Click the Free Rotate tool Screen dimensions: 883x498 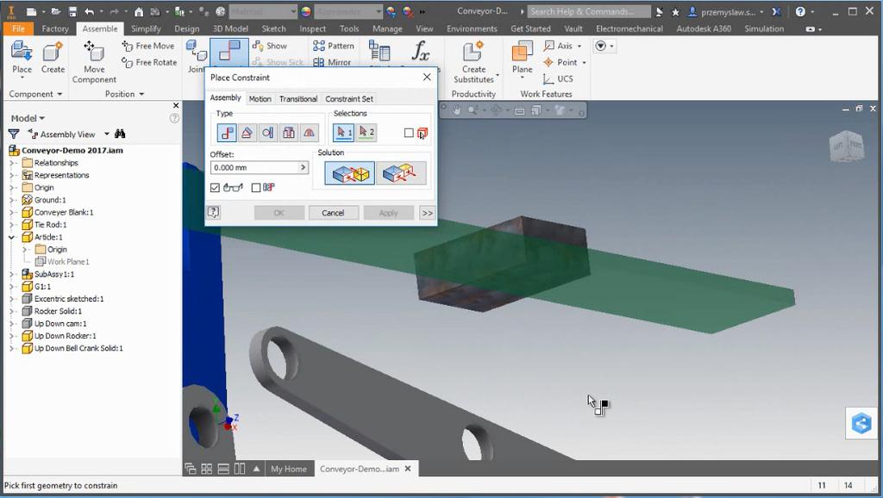tap(150, 62)
